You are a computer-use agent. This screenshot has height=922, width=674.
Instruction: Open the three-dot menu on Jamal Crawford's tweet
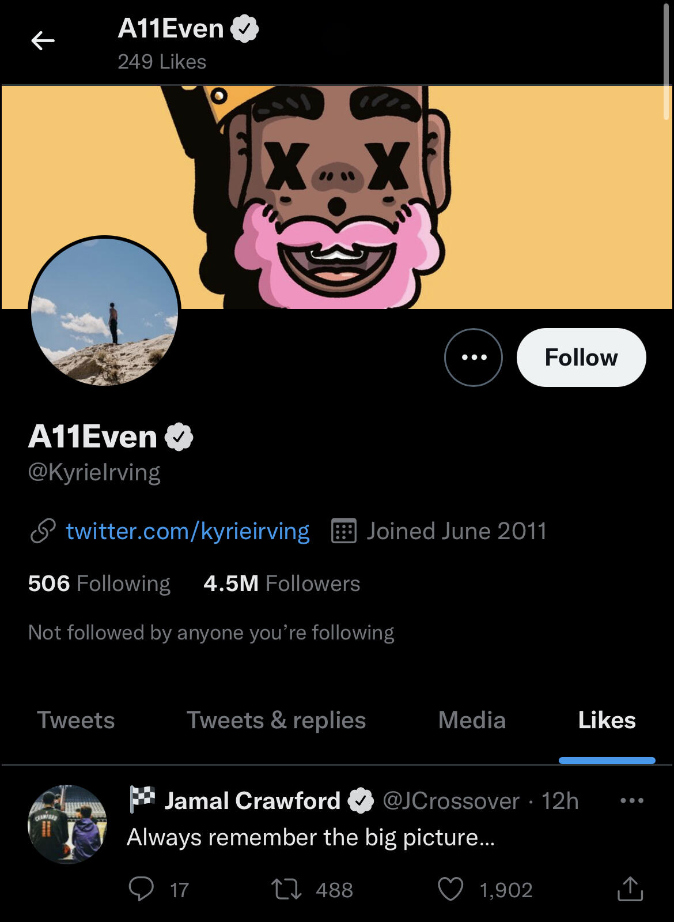(x=631, y=800)
